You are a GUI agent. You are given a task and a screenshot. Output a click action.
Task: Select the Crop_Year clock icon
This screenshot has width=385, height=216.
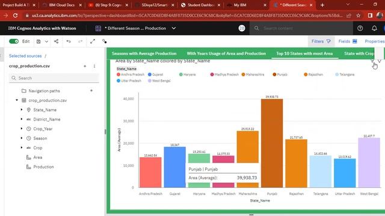click(x=29, y=128)
